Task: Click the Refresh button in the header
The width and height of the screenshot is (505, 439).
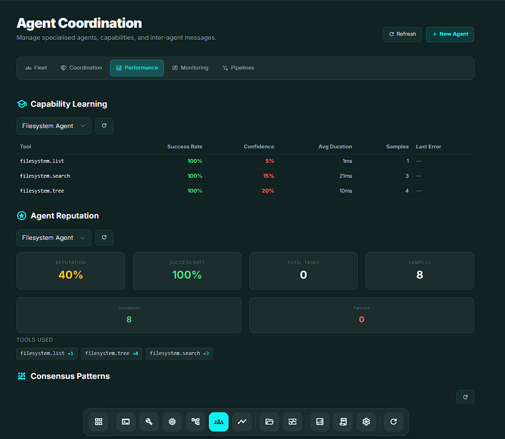Action: click(402, 34)
